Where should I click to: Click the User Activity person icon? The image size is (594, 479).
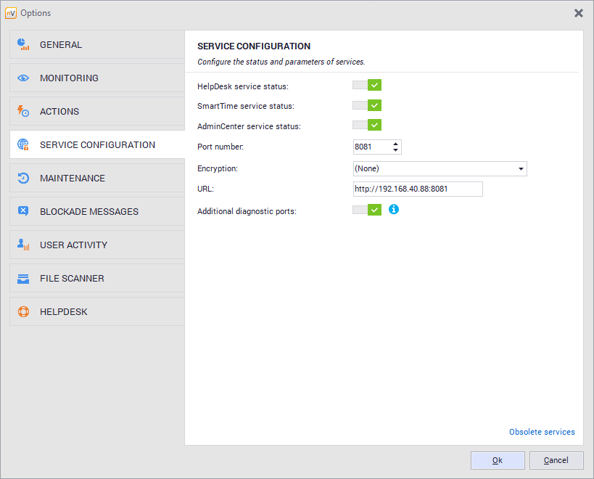pyautogui.click(x=23, y=245)
